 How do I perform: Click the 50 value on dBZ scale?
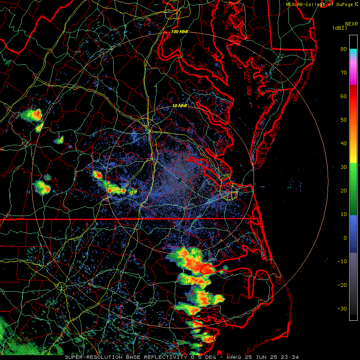click(344, 120)
